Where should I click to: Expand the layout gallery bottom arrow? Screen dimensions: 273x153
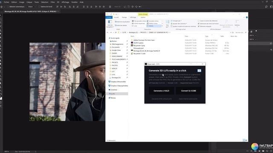point(162,26)
